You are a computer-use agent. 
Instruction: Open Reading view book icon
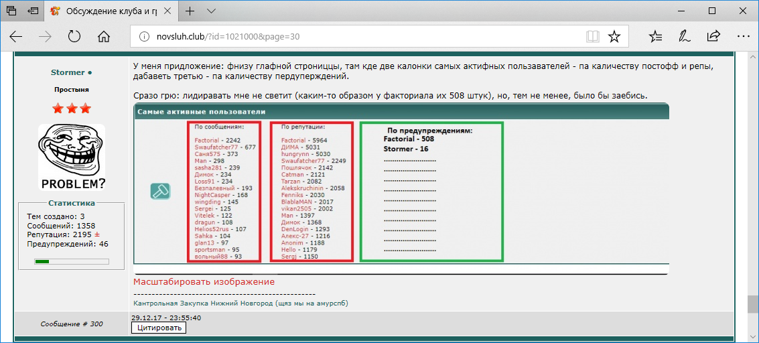592,36
